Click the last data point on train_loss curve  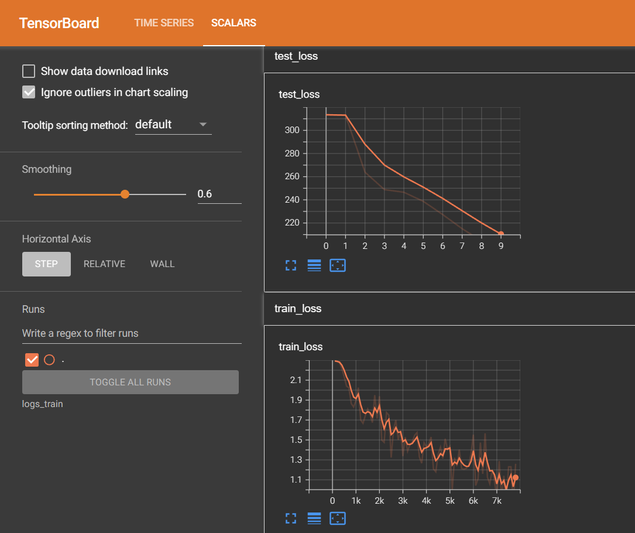point(516,477)
